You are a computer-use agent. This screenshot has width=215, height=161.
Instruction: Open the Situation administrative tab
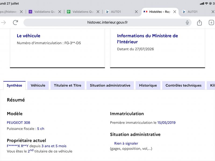coord(110,85)
